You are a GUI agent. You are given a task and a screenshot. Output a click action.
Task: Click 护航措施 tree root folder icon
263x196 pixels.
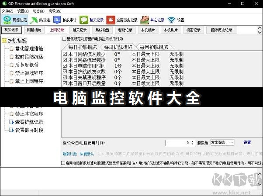click(4, 41)
